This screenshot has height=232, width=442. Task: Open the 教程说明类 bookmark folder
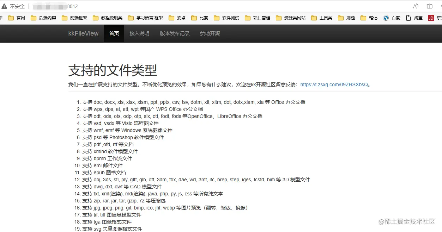(x=108, y=18)
